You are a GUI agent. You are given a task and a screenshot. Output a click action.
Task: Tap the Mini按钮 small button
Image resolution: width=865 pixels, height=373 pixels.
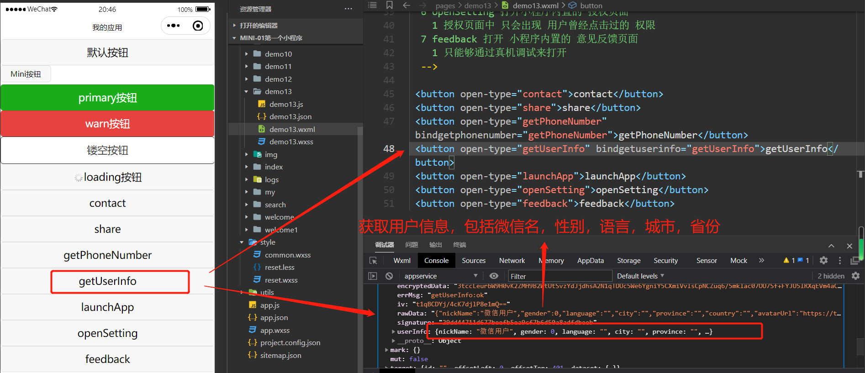click(x=26, y=74)
